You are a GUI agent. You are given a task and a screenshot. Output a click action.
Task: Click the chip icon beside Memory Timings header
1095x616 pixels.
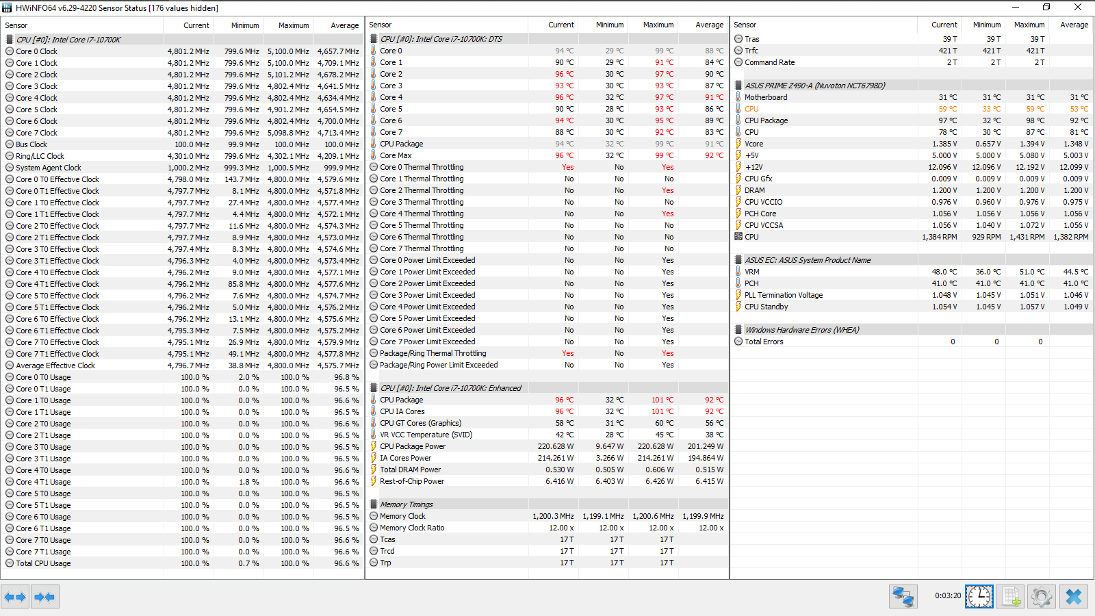[x=374, y=504]
